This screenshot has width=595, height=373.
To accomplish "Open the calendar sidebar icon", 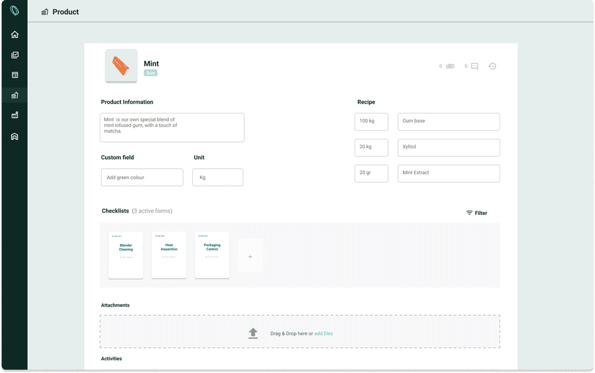I will pyautogui.click(x=15, y=75).
